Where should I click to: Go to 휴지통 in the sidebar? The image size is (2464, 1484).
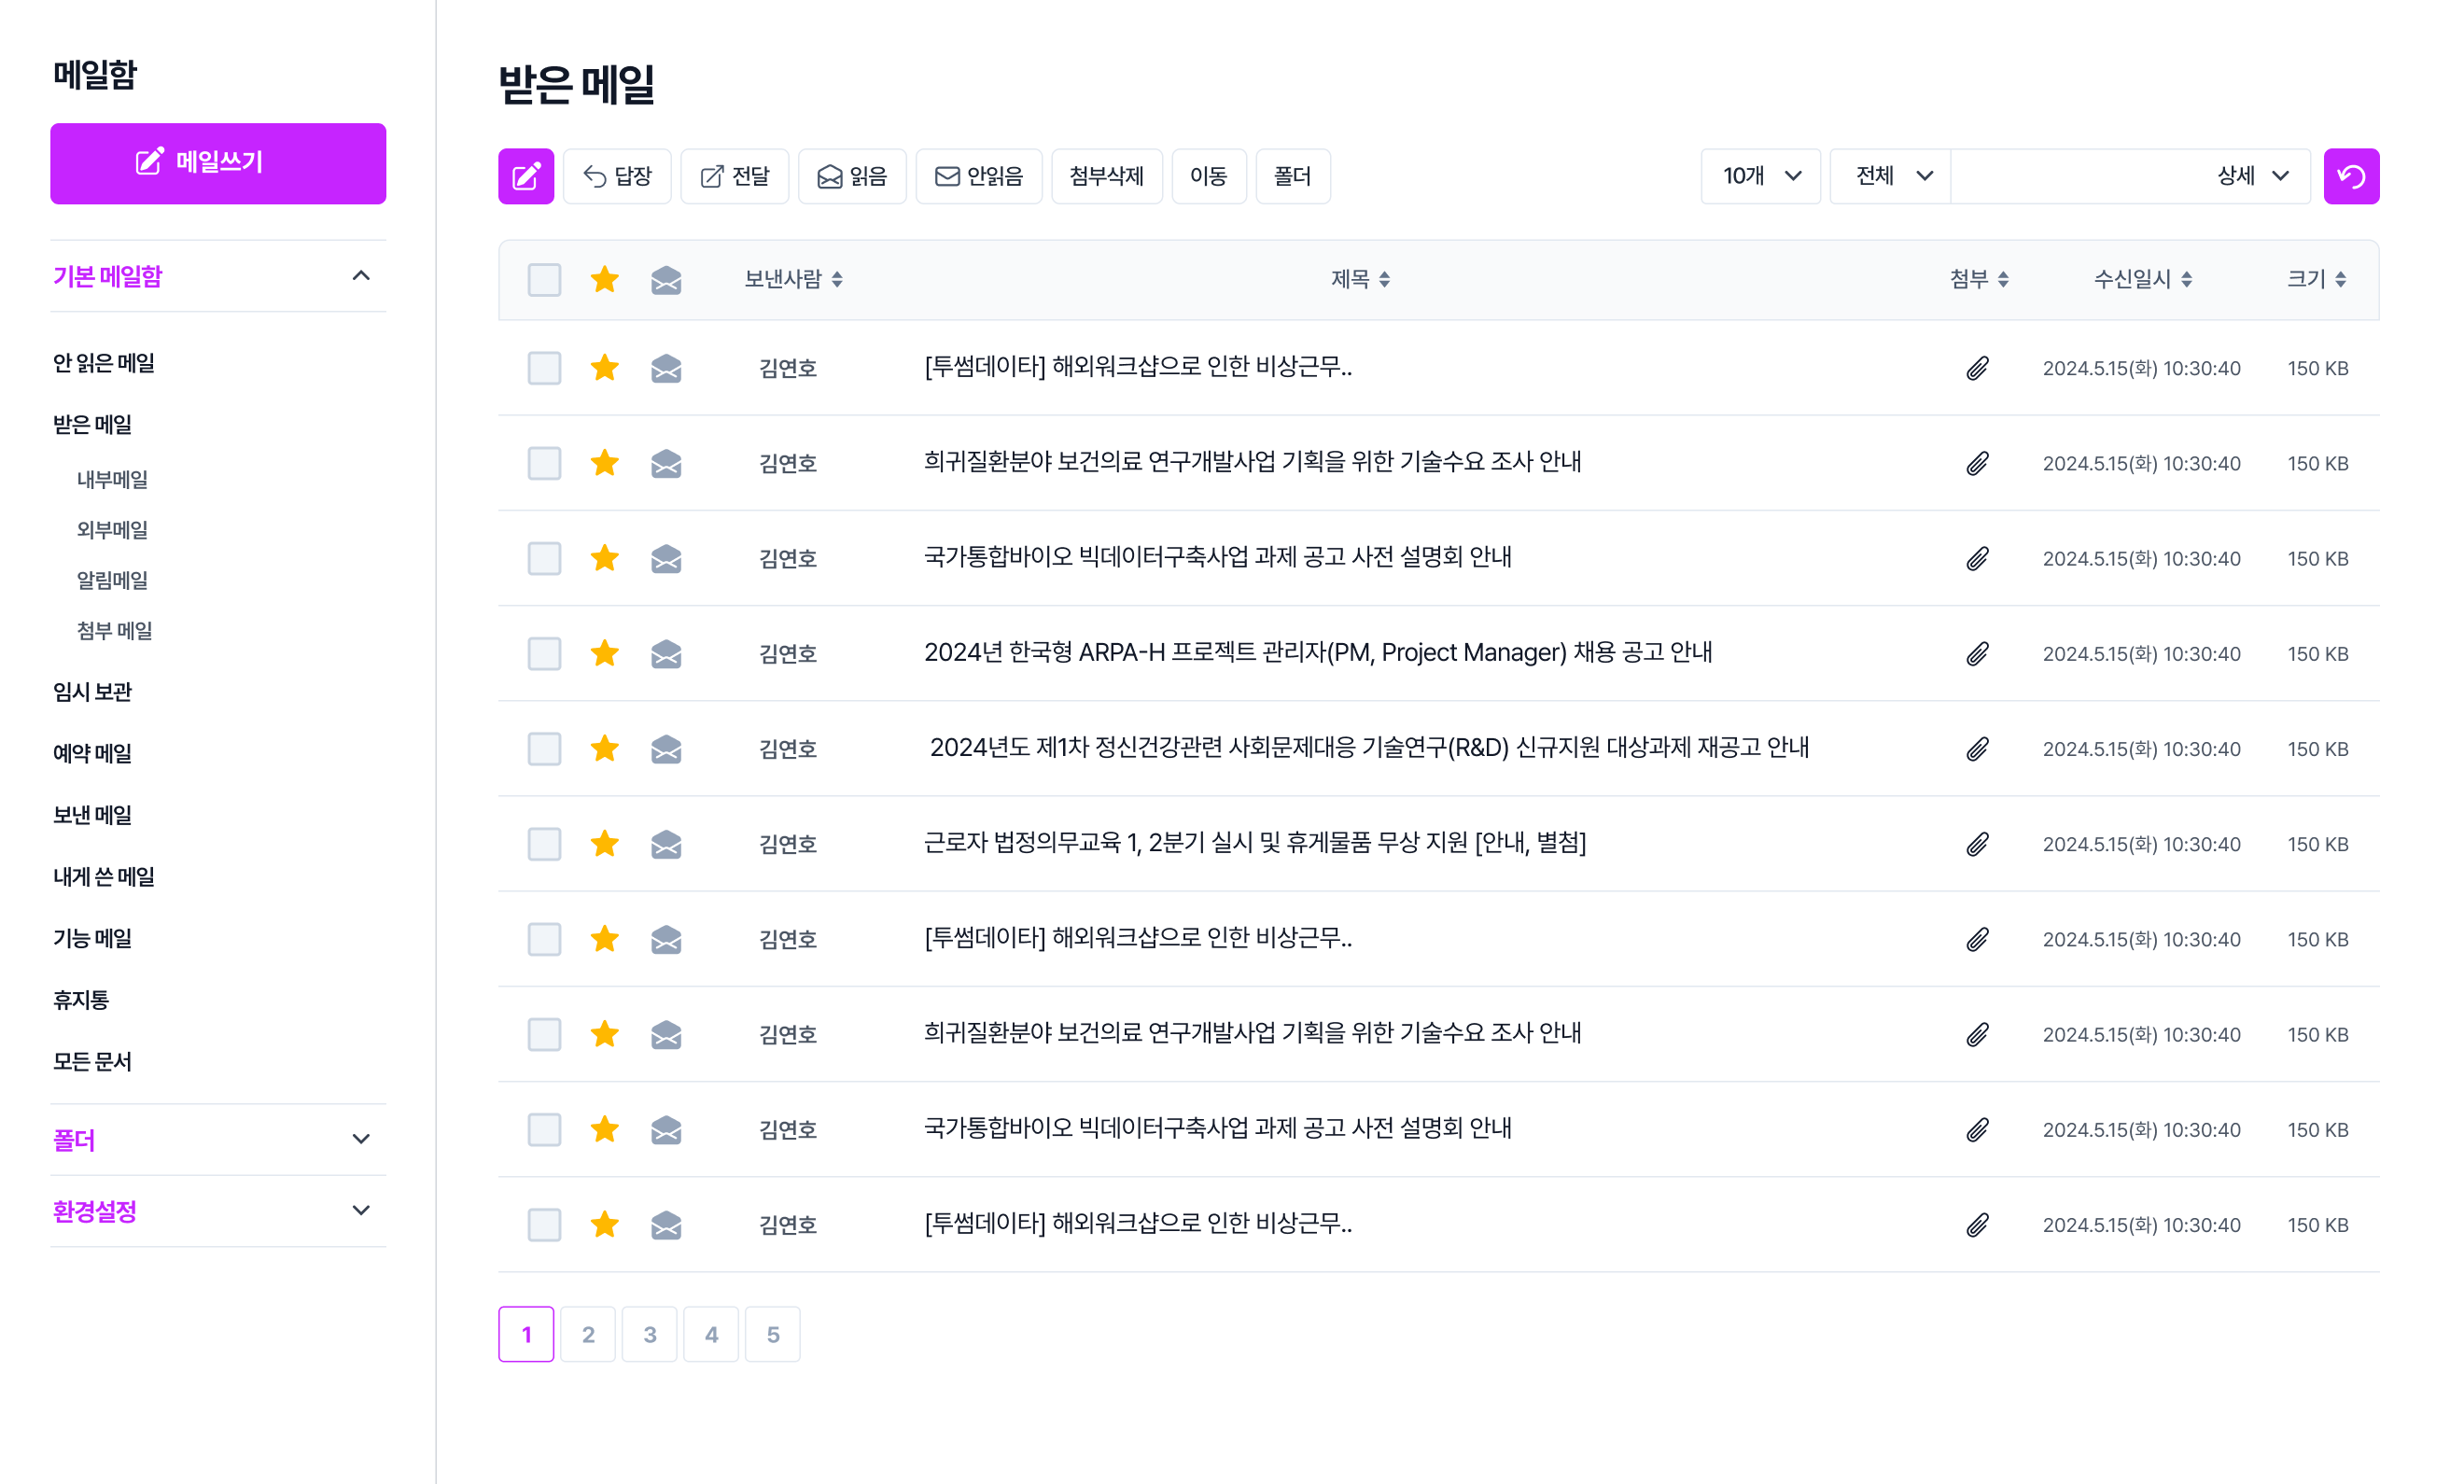(81, 1000)
